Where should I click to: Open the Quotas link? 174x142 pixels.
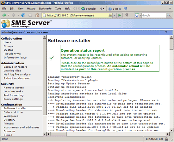(x=9, y=50)
